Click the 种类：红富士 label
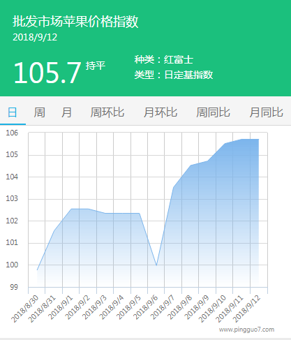The image size is (291, 340). point(164,59)
